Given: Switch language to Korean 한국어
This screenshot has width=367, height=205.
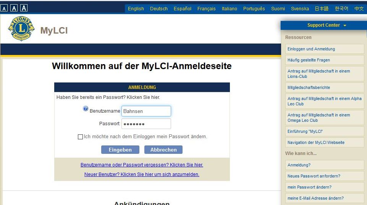Looking at the screenshot, I should [341, 9].
